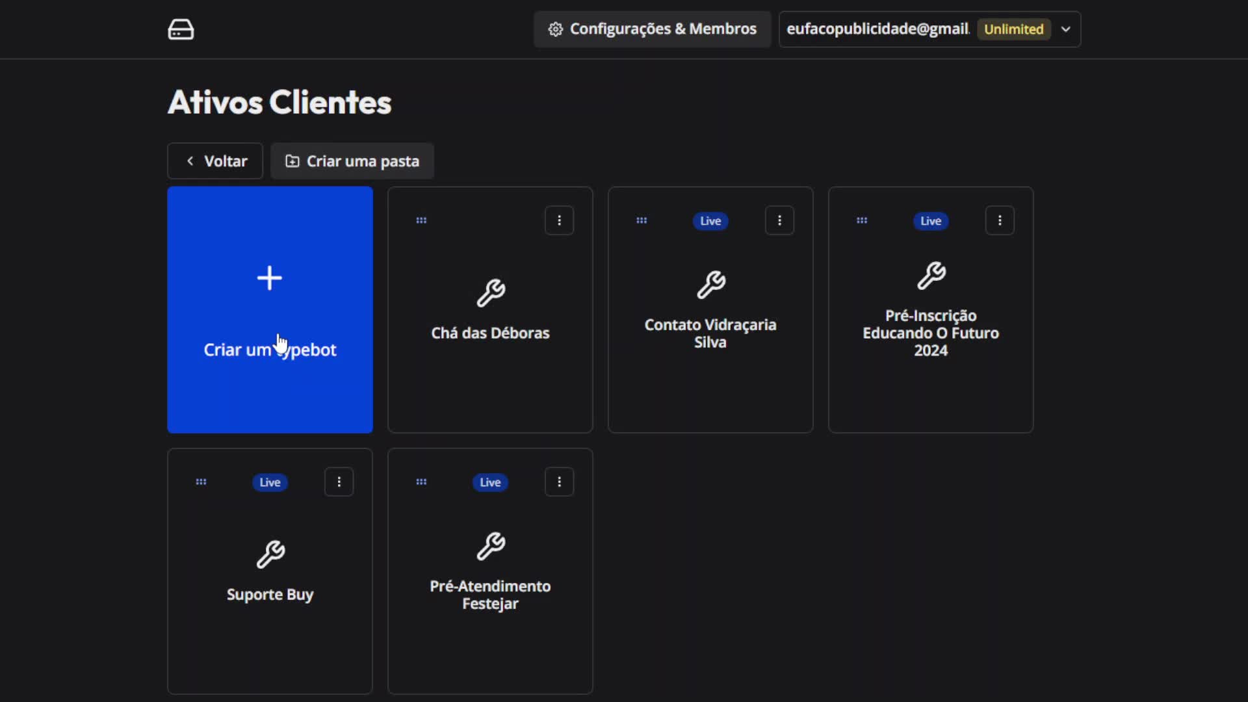Open three-dot menu on Chá das Déboras
Image resolution: width=1248 pixels, height=702 pixels.
pyautogui.click(x=559, y=220)
